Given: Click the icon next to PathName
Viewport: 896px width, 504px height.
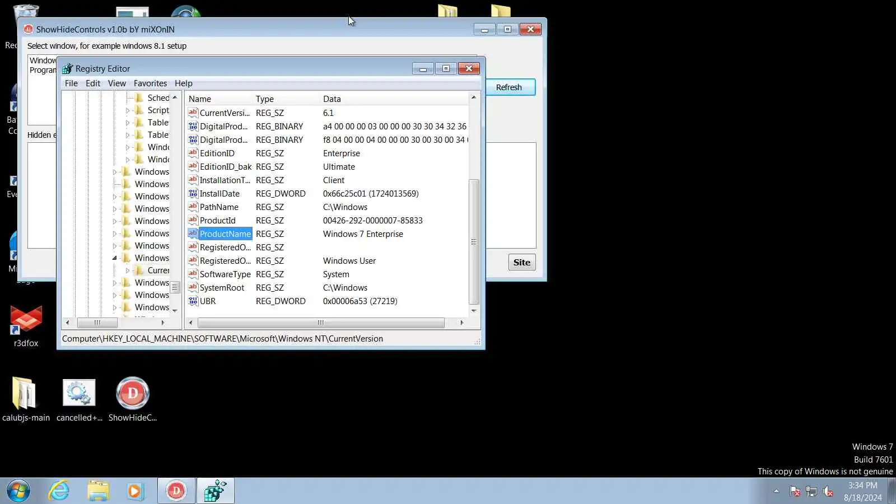Looking at the screenshot, I should pos(193,207).
